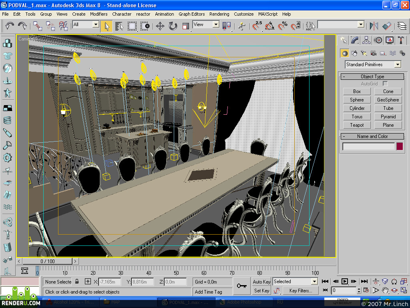410x308 pixels.
Task: Click the Undo arrow icon
Action: point(10,26)
